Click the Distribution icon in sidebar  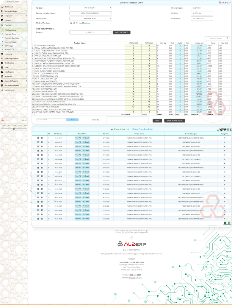2,63
